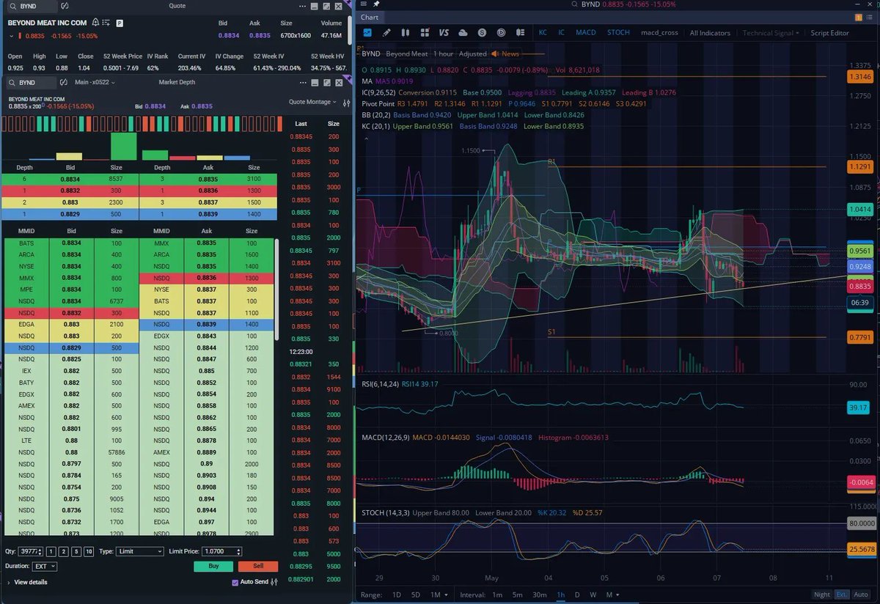
Task: Click the P badge icon in Quote panel
Action: click(120, 23)
